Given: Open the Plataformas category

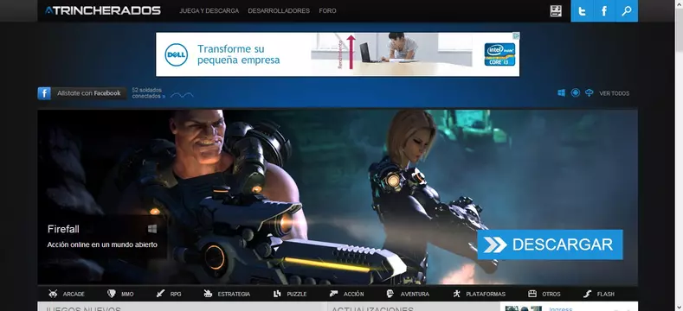Looking at the screenshot, I should (480, 294).
